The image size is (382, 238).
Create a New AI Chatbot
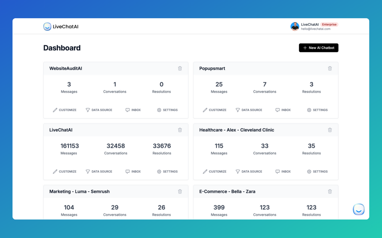point(318,47)
